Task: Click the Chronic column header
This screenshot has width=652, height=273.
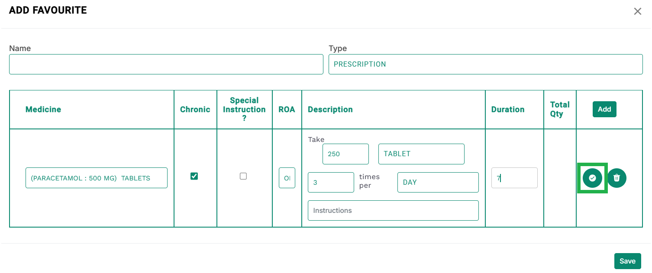Action: pos(195,109)
